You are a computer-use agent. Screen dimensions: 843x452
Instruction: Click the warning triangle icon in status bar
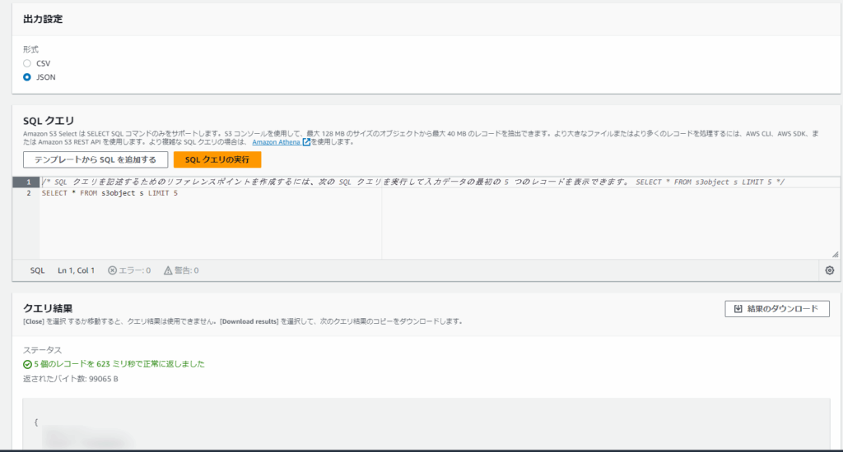point(168,270)
